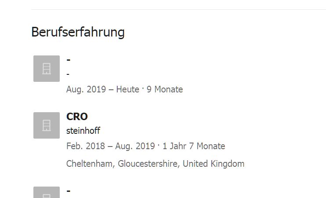
Task: Select the word Heute in first entry
Action: pyautogui.click(x=127, y=89)
